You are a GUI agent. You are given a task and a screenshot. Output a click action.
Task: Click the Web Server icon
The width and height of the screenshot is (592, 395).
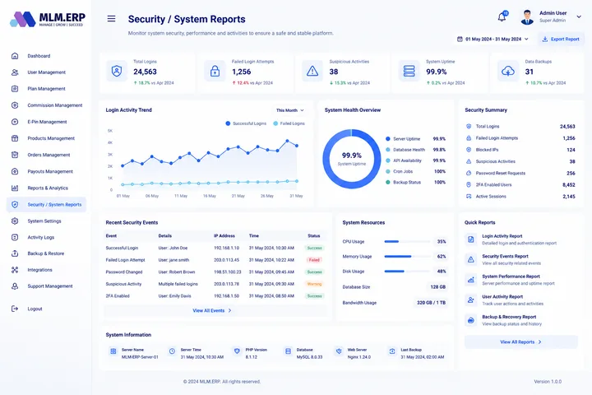(339, 351)
